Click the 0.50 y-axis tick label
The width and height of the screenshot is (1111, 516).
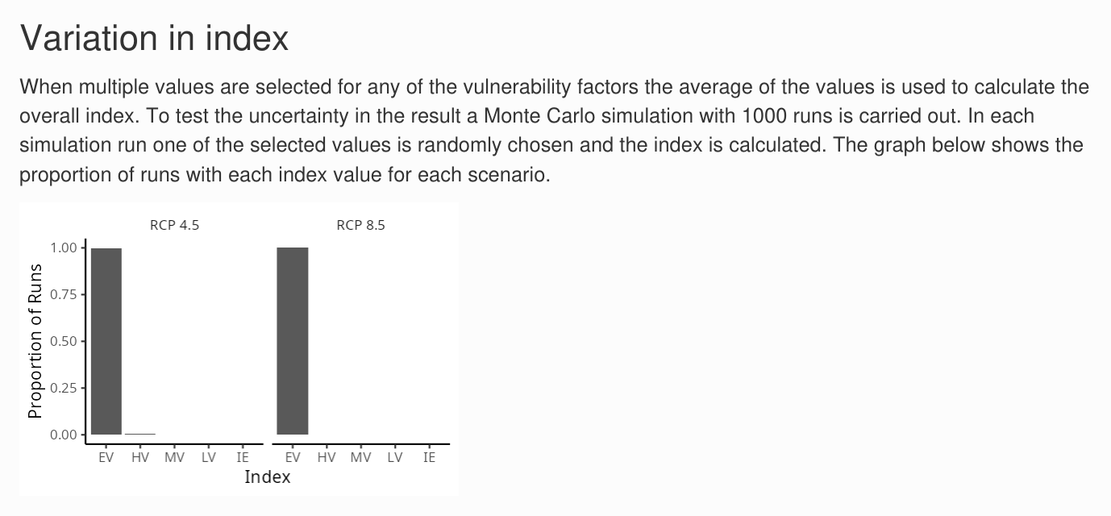coord(64,341)
